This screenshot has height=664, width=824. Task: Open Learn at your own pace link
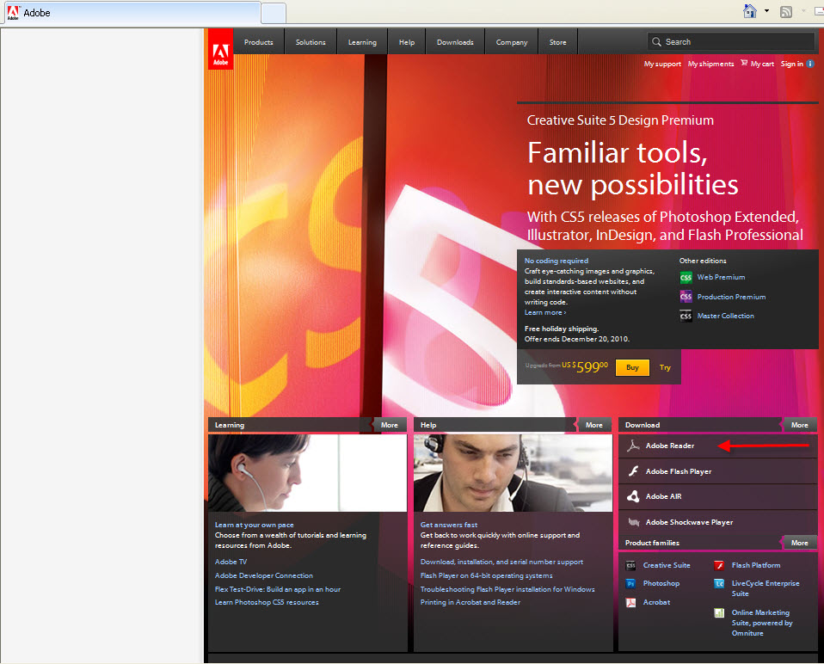255,525
